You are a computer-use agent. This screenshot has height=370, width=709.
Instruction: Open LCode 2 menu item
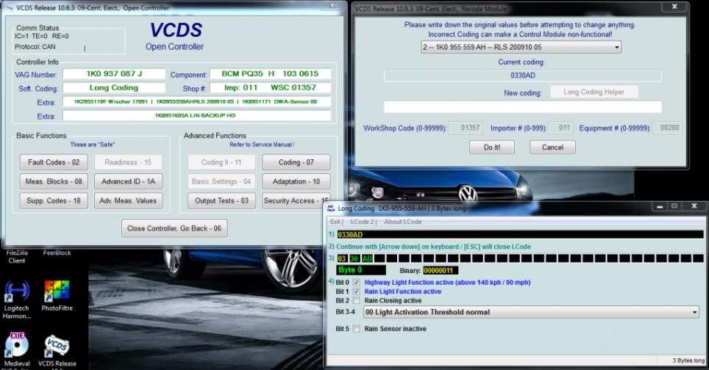click(362, 222)
